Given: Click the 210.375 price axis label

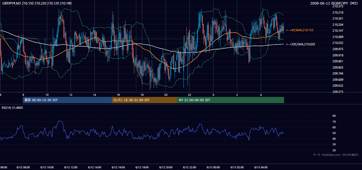Looking at the screenshot, I should [338, 6].
